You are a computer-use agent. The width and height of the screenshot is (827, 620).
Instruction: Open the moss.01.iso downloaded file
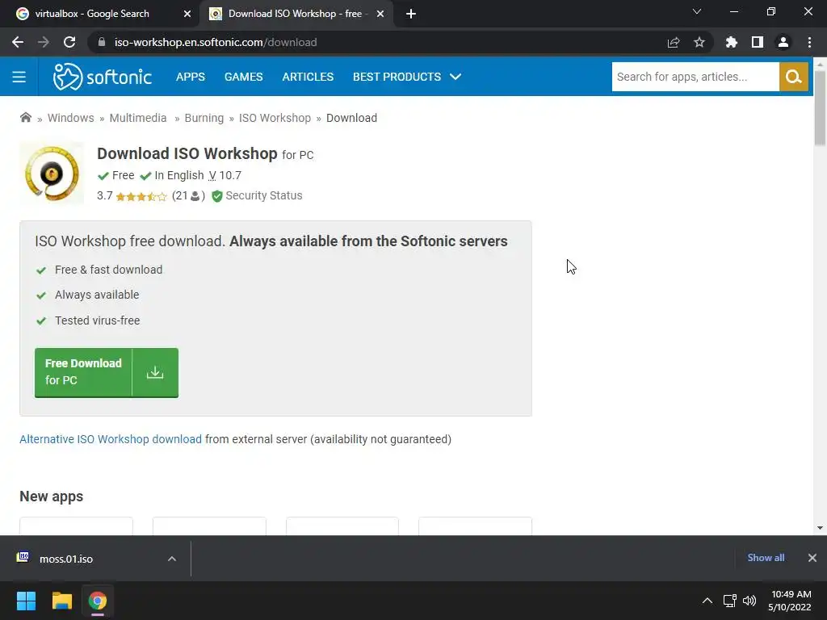coord(66,559)
